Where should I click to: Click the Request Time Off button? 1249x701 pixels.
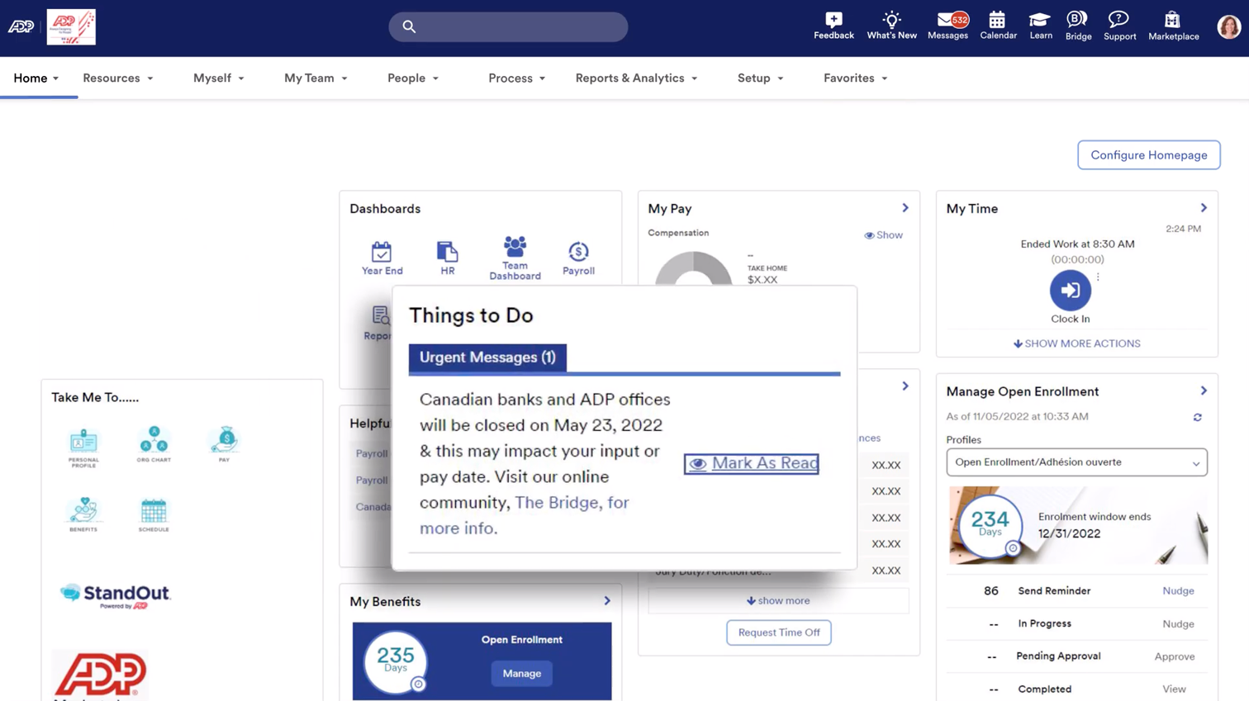[x=778, y=632]
